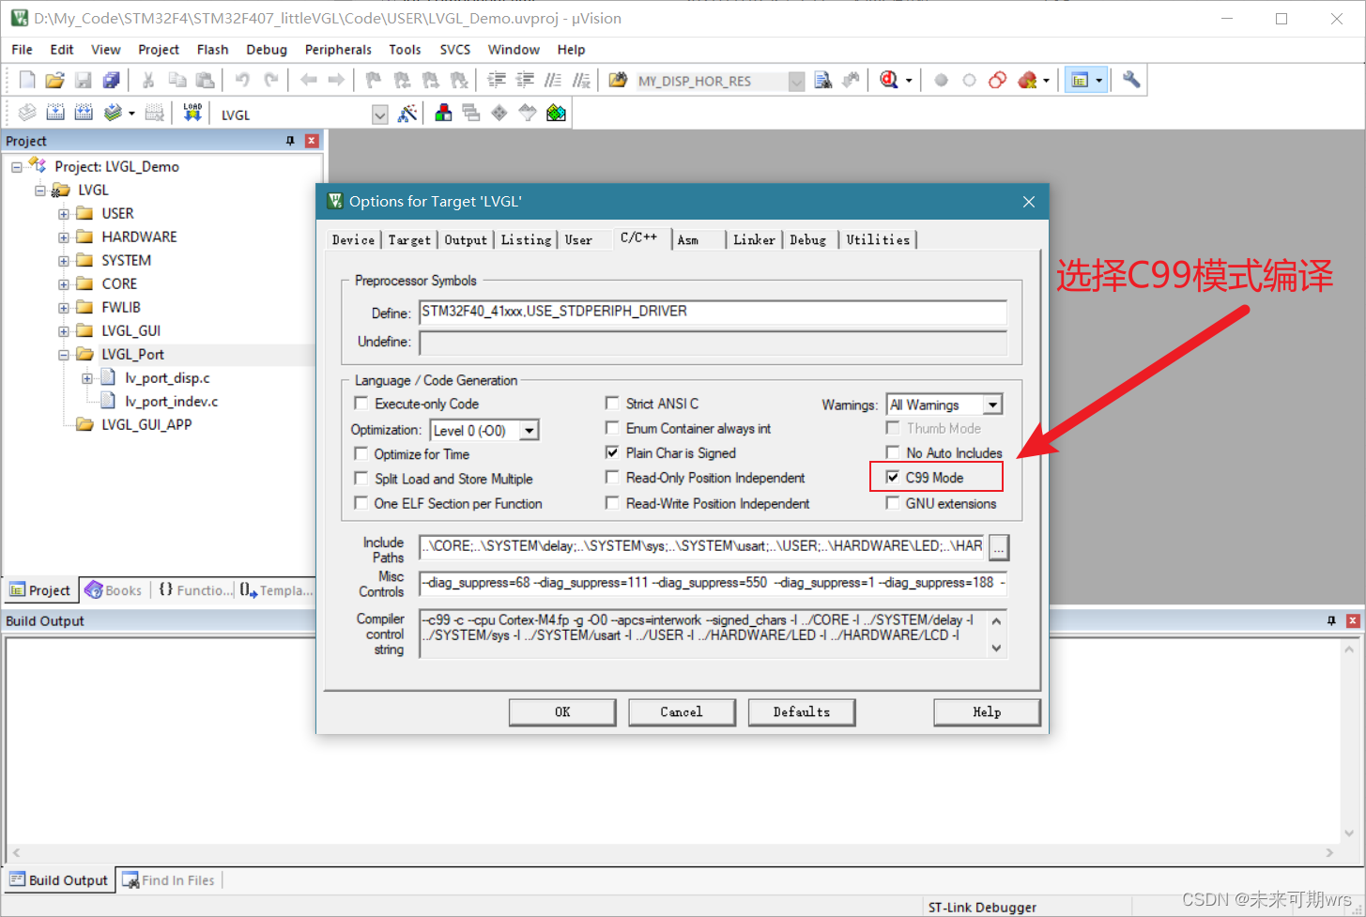Open the Flash menu

(212, 50)
